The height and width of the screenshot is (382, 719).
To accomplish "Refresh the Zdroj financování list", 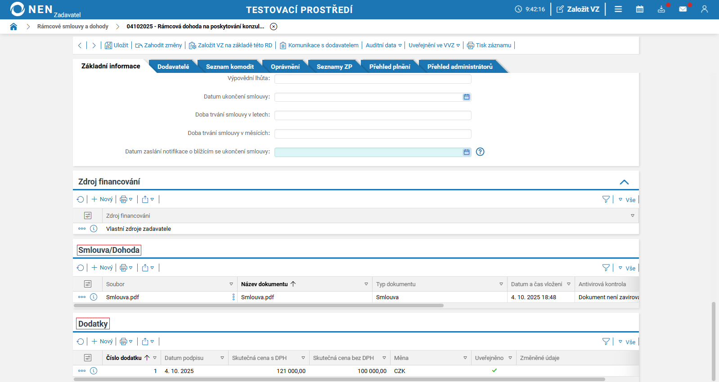I will pyautogui.click(x=80, y=199).
